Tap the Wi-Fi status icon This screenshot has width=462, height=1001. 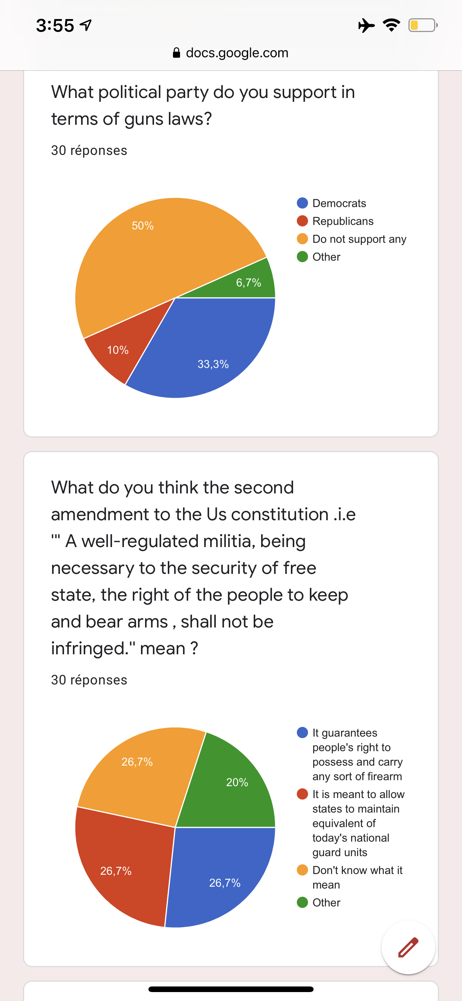(391, 25)
